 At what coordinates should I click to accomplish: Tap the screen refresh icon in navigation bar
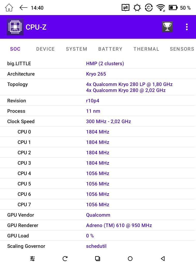coord(65,258)
